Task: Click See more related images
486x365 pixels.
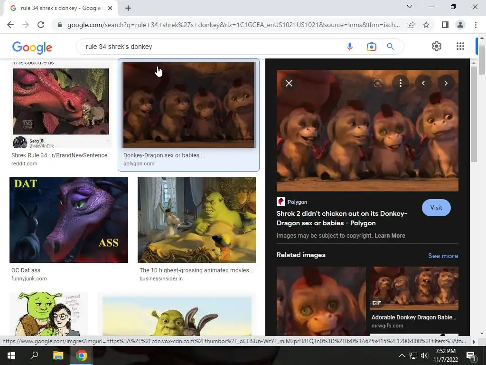Action: [x=443, y=256]
